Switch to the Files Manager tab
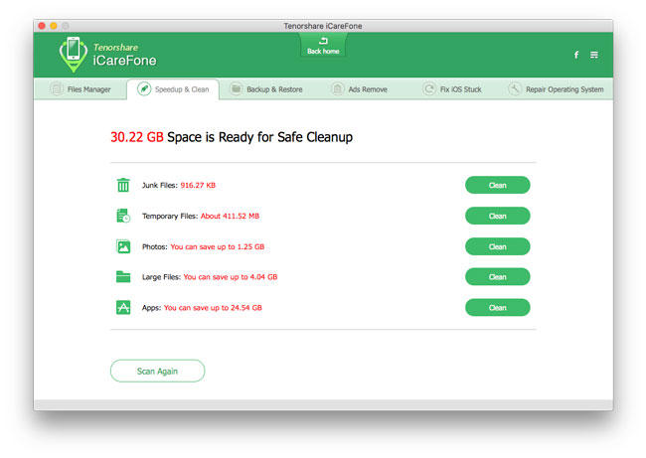 click(x=81, y=89)
